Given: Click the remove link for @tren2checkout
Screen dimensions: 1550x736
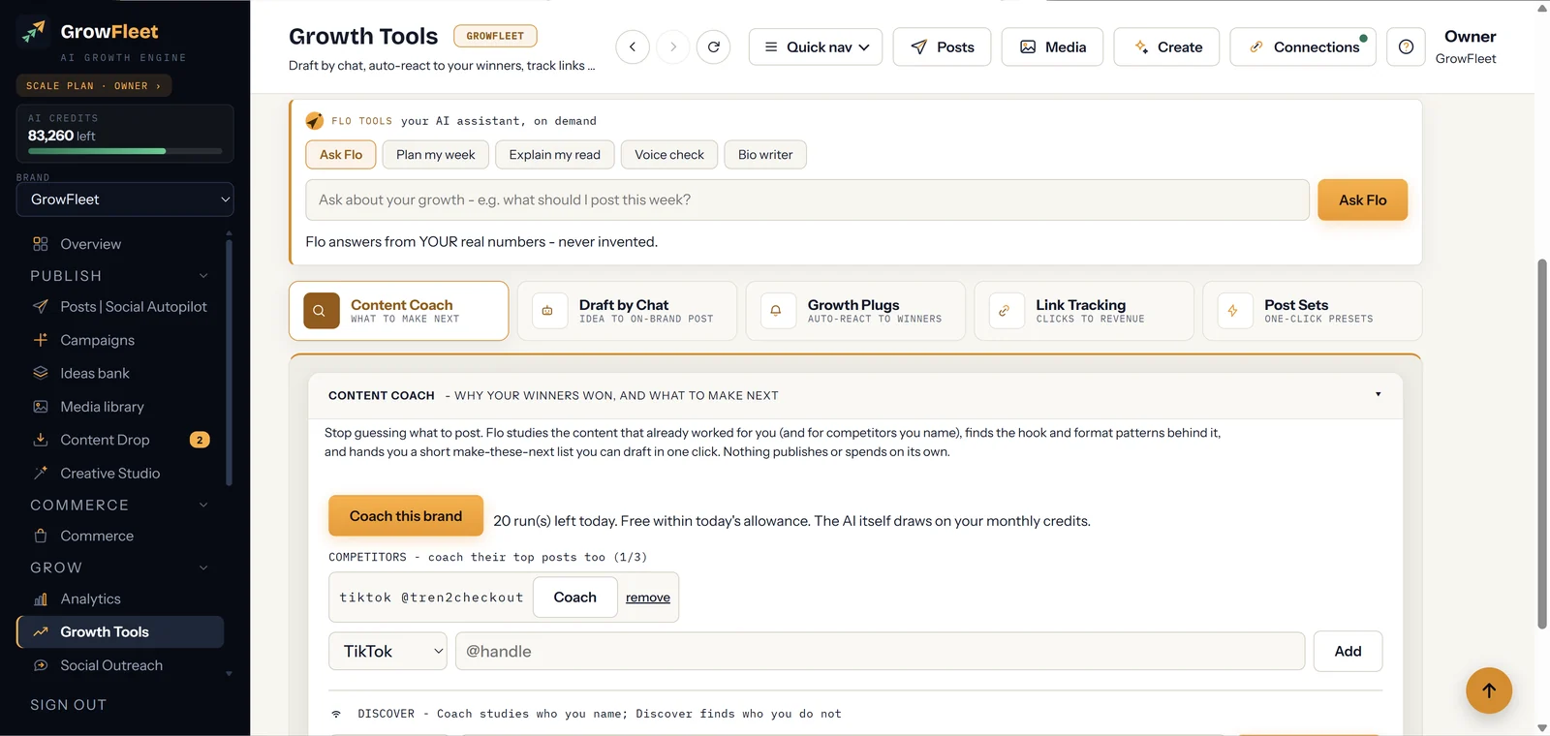Looking at the screenshot, I should [648, 598].
